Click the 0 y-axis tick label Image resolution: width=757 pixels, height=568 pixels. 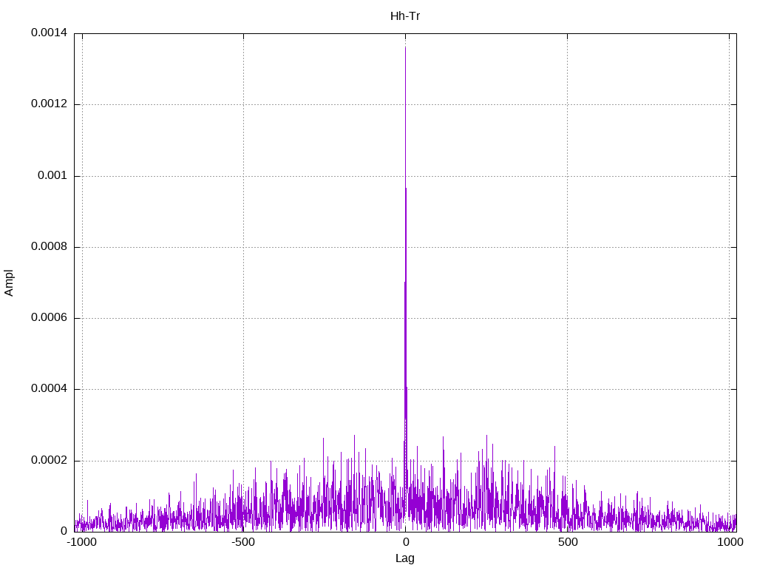coord(64,531)
